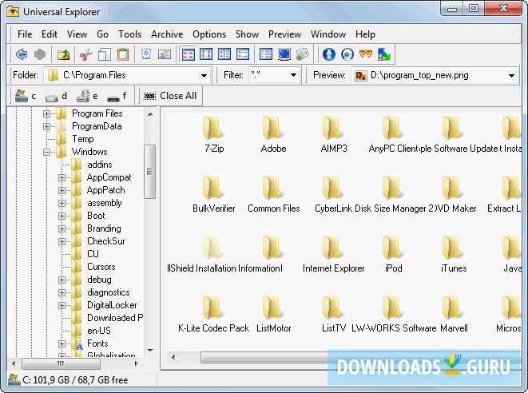
Task: Open the File menu
Action: [x=25, y=34]
